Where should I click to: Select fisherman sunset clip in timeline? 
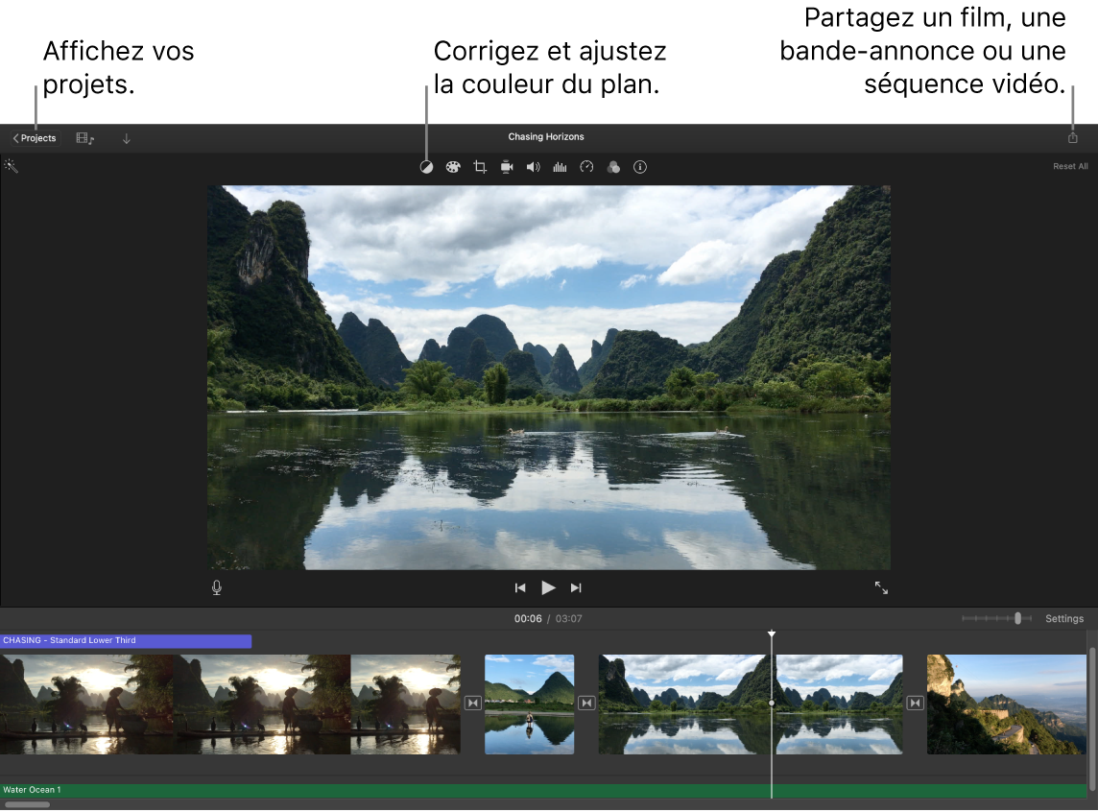229,705
